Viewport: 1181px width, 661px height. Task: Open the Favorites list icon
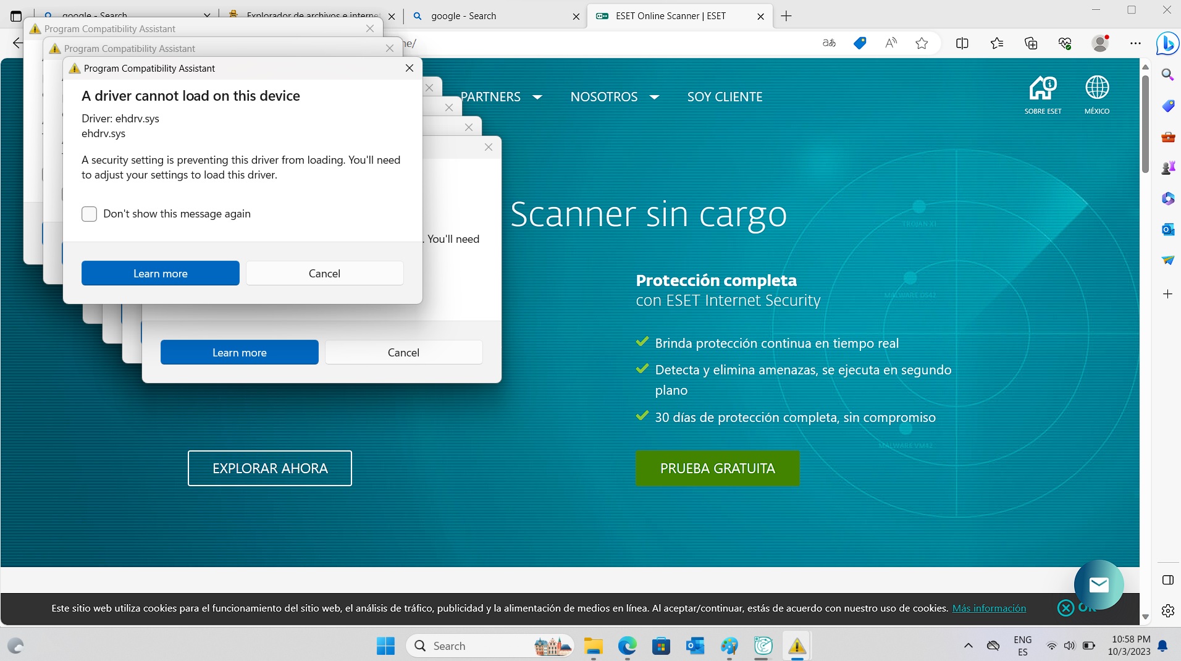coord(997,43)
